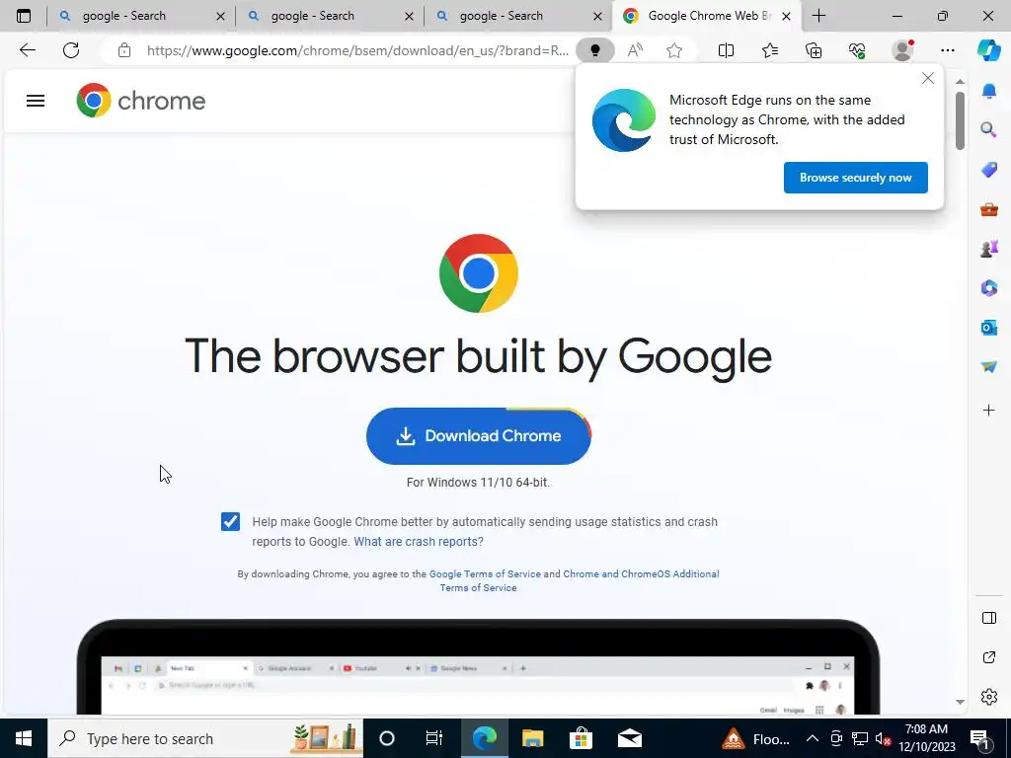Viewport: 1011px width, 758px height.
Task: Close the Google Chrome Web Browser tab
Action: [786, 16]
